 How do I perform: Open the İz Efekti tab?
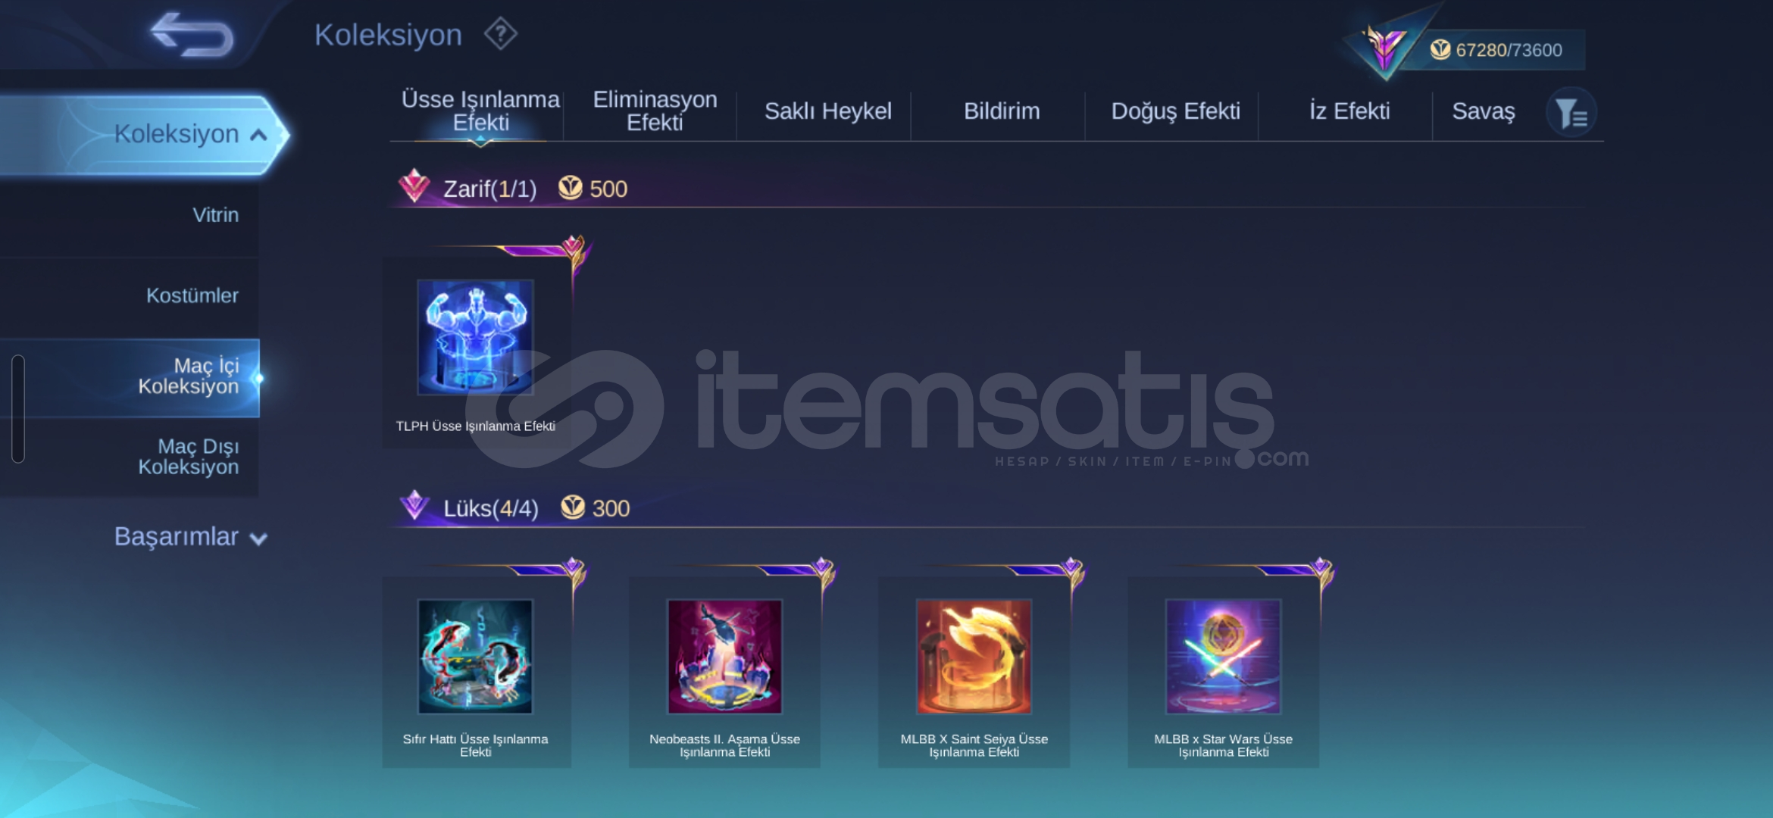click(1349, 111)
